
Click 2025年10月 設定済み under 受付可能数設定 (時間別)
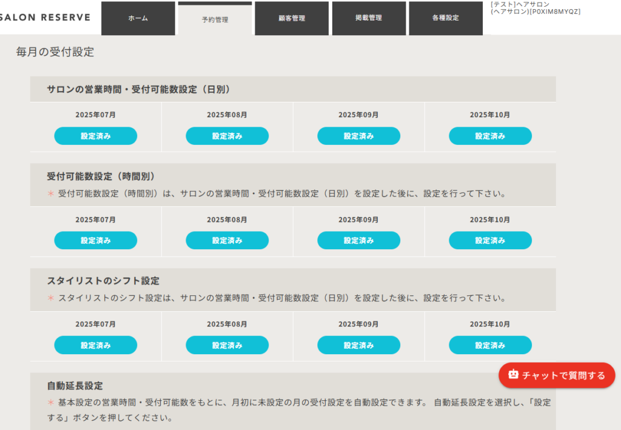point(490,240)
